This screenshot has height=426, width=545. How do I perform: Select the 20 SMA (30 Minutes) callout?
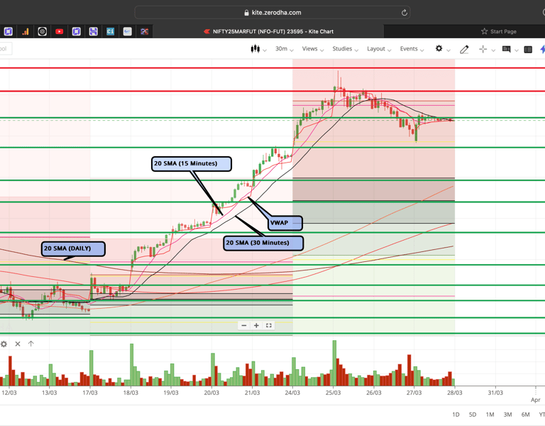(x=263, y=243)
